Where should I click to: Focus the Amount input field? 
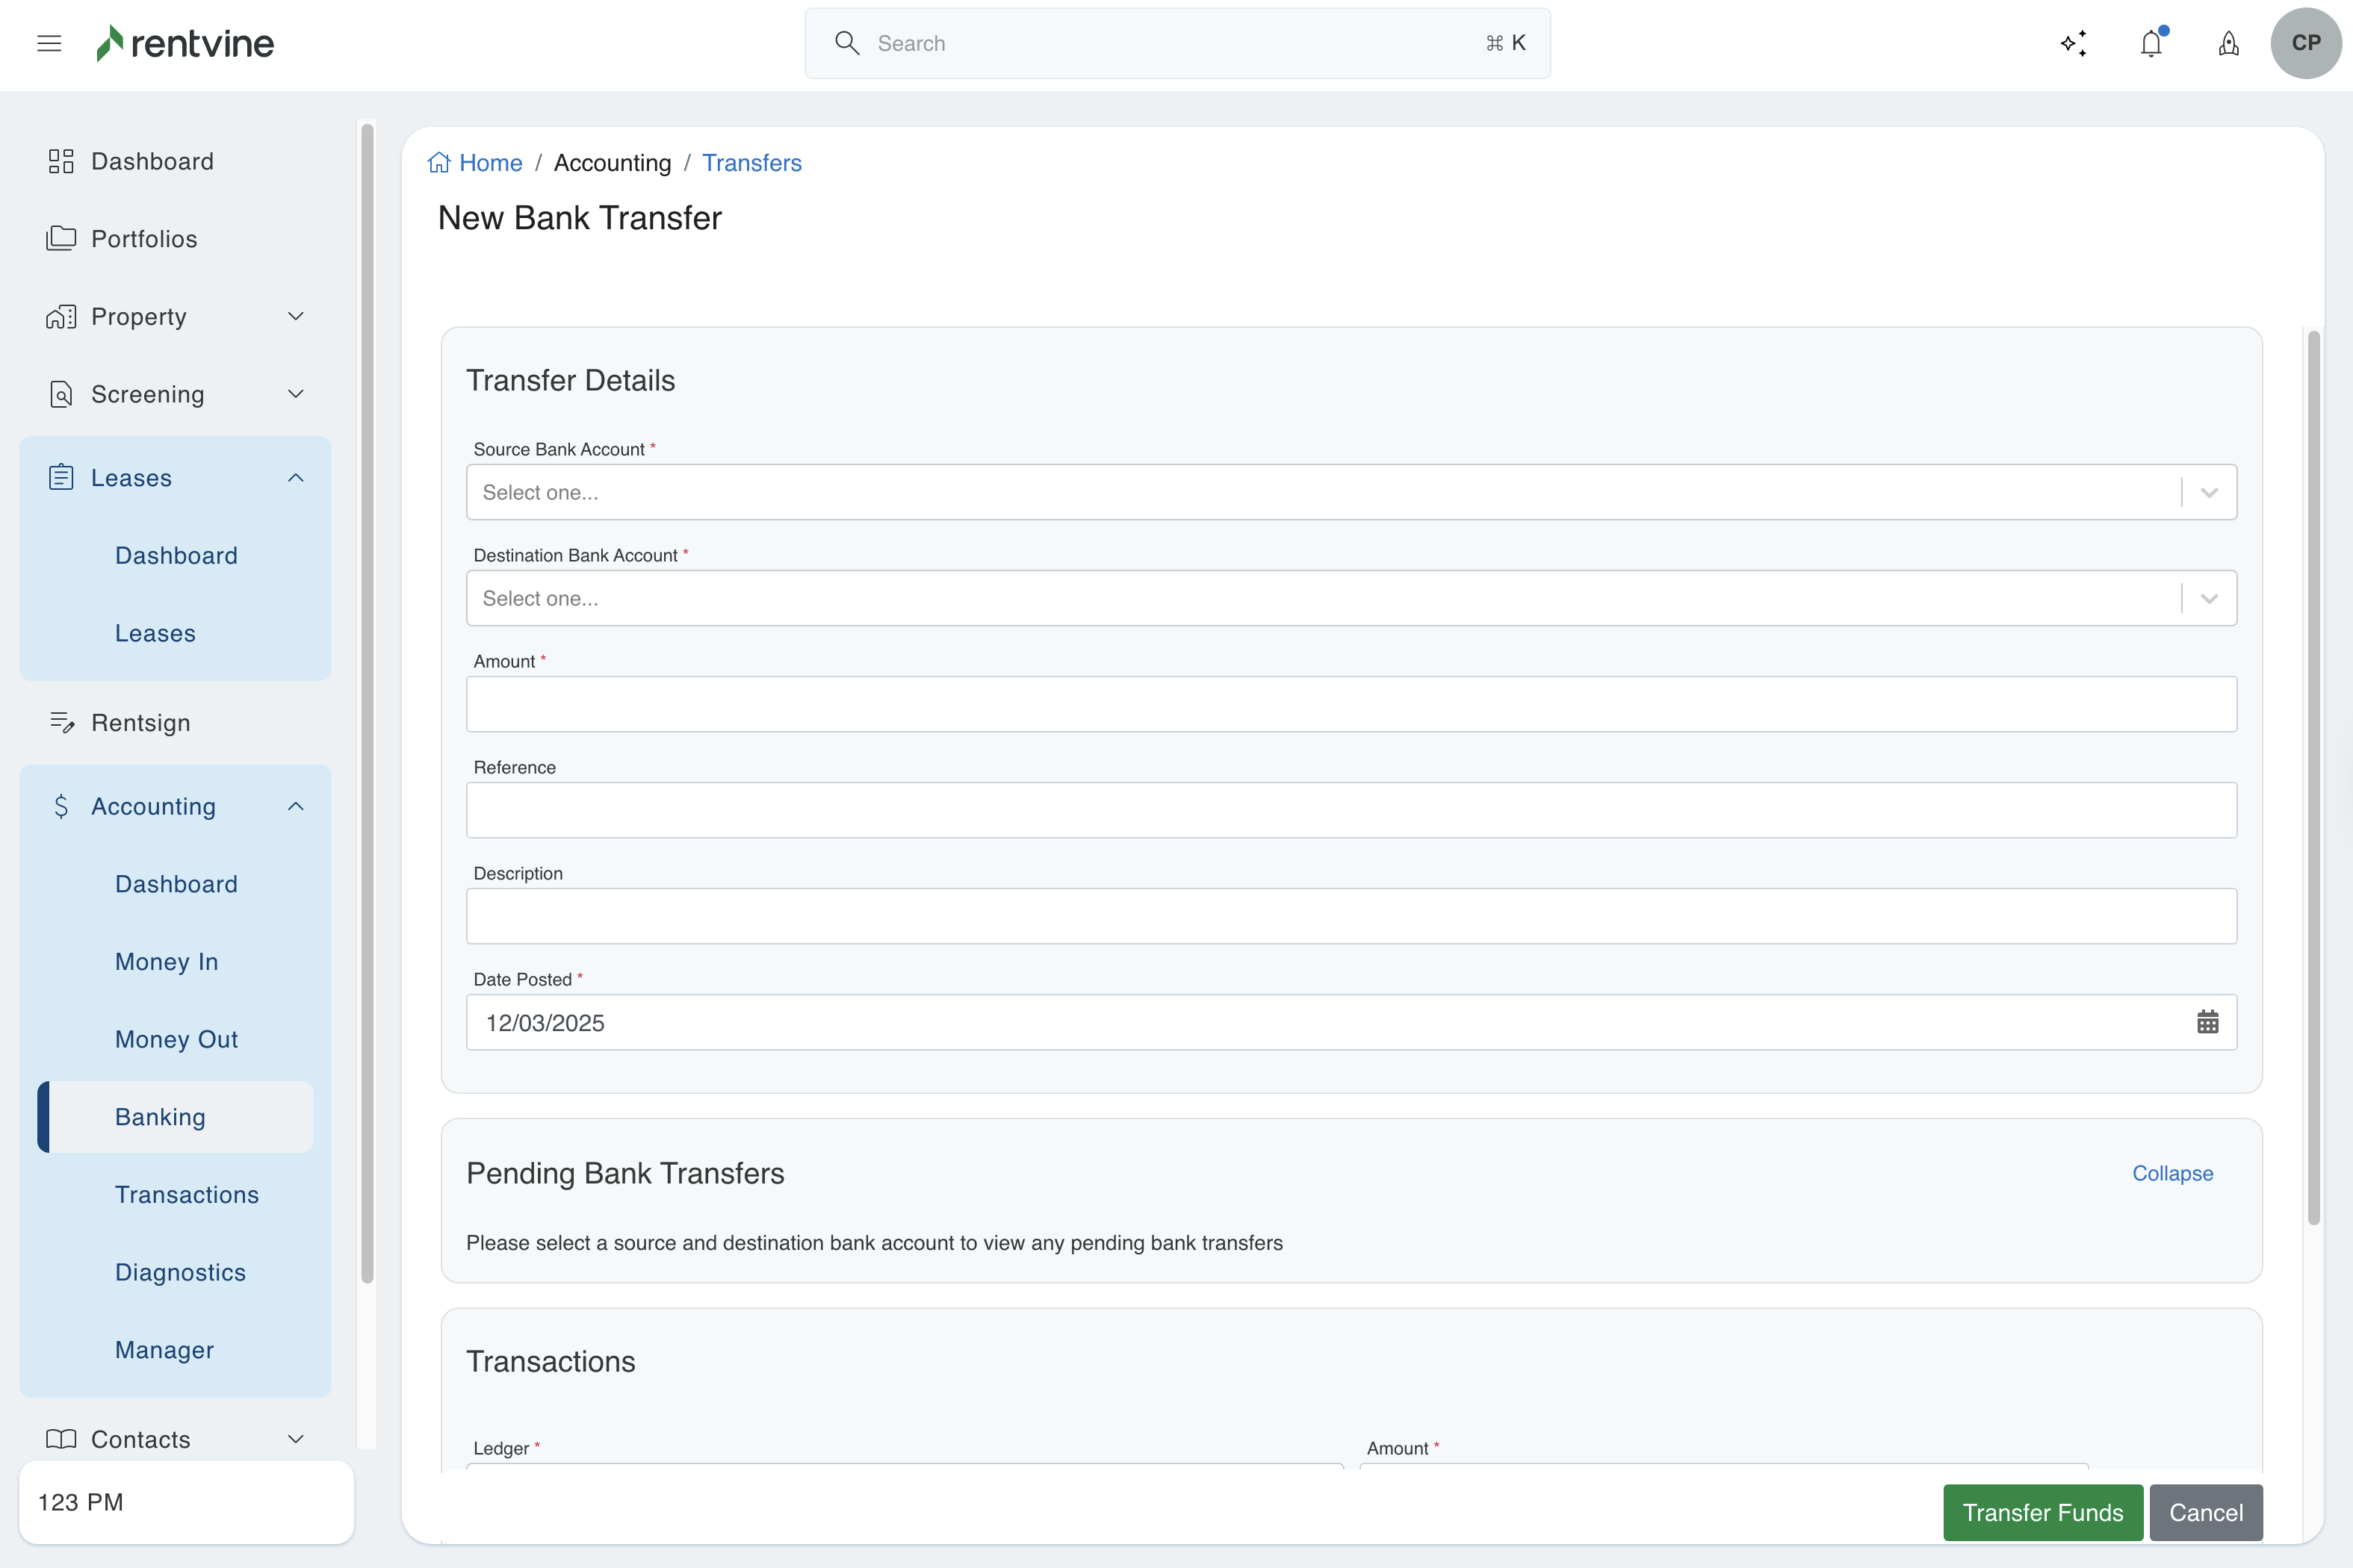point(1351,704)
